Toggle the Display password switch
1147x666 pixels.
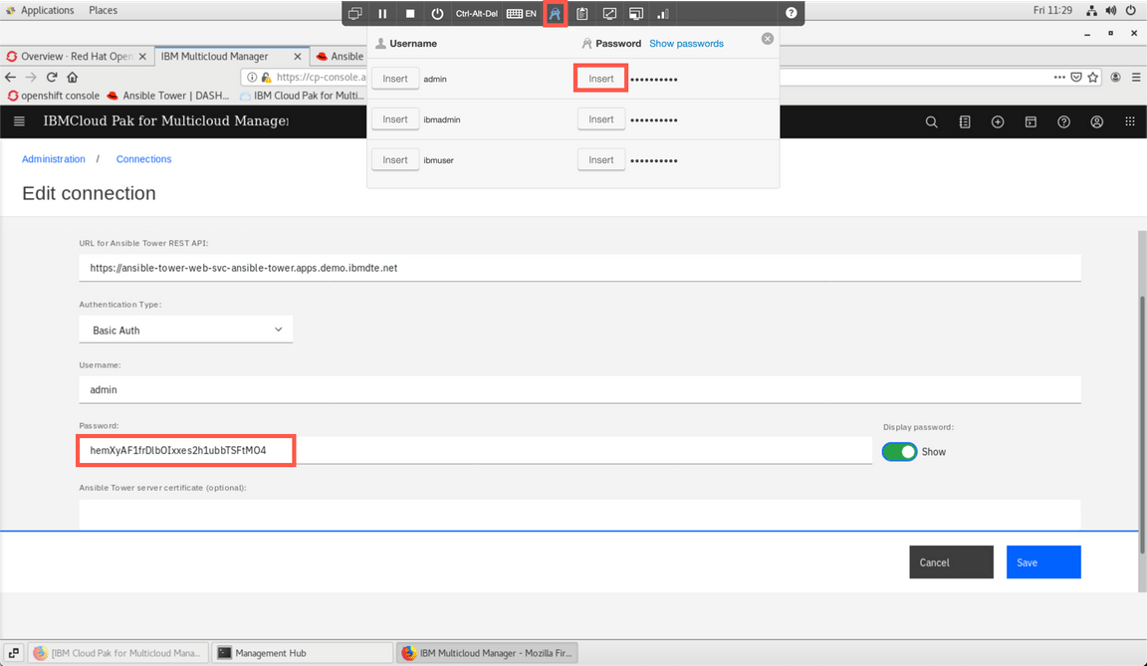(x=899, y=452)
